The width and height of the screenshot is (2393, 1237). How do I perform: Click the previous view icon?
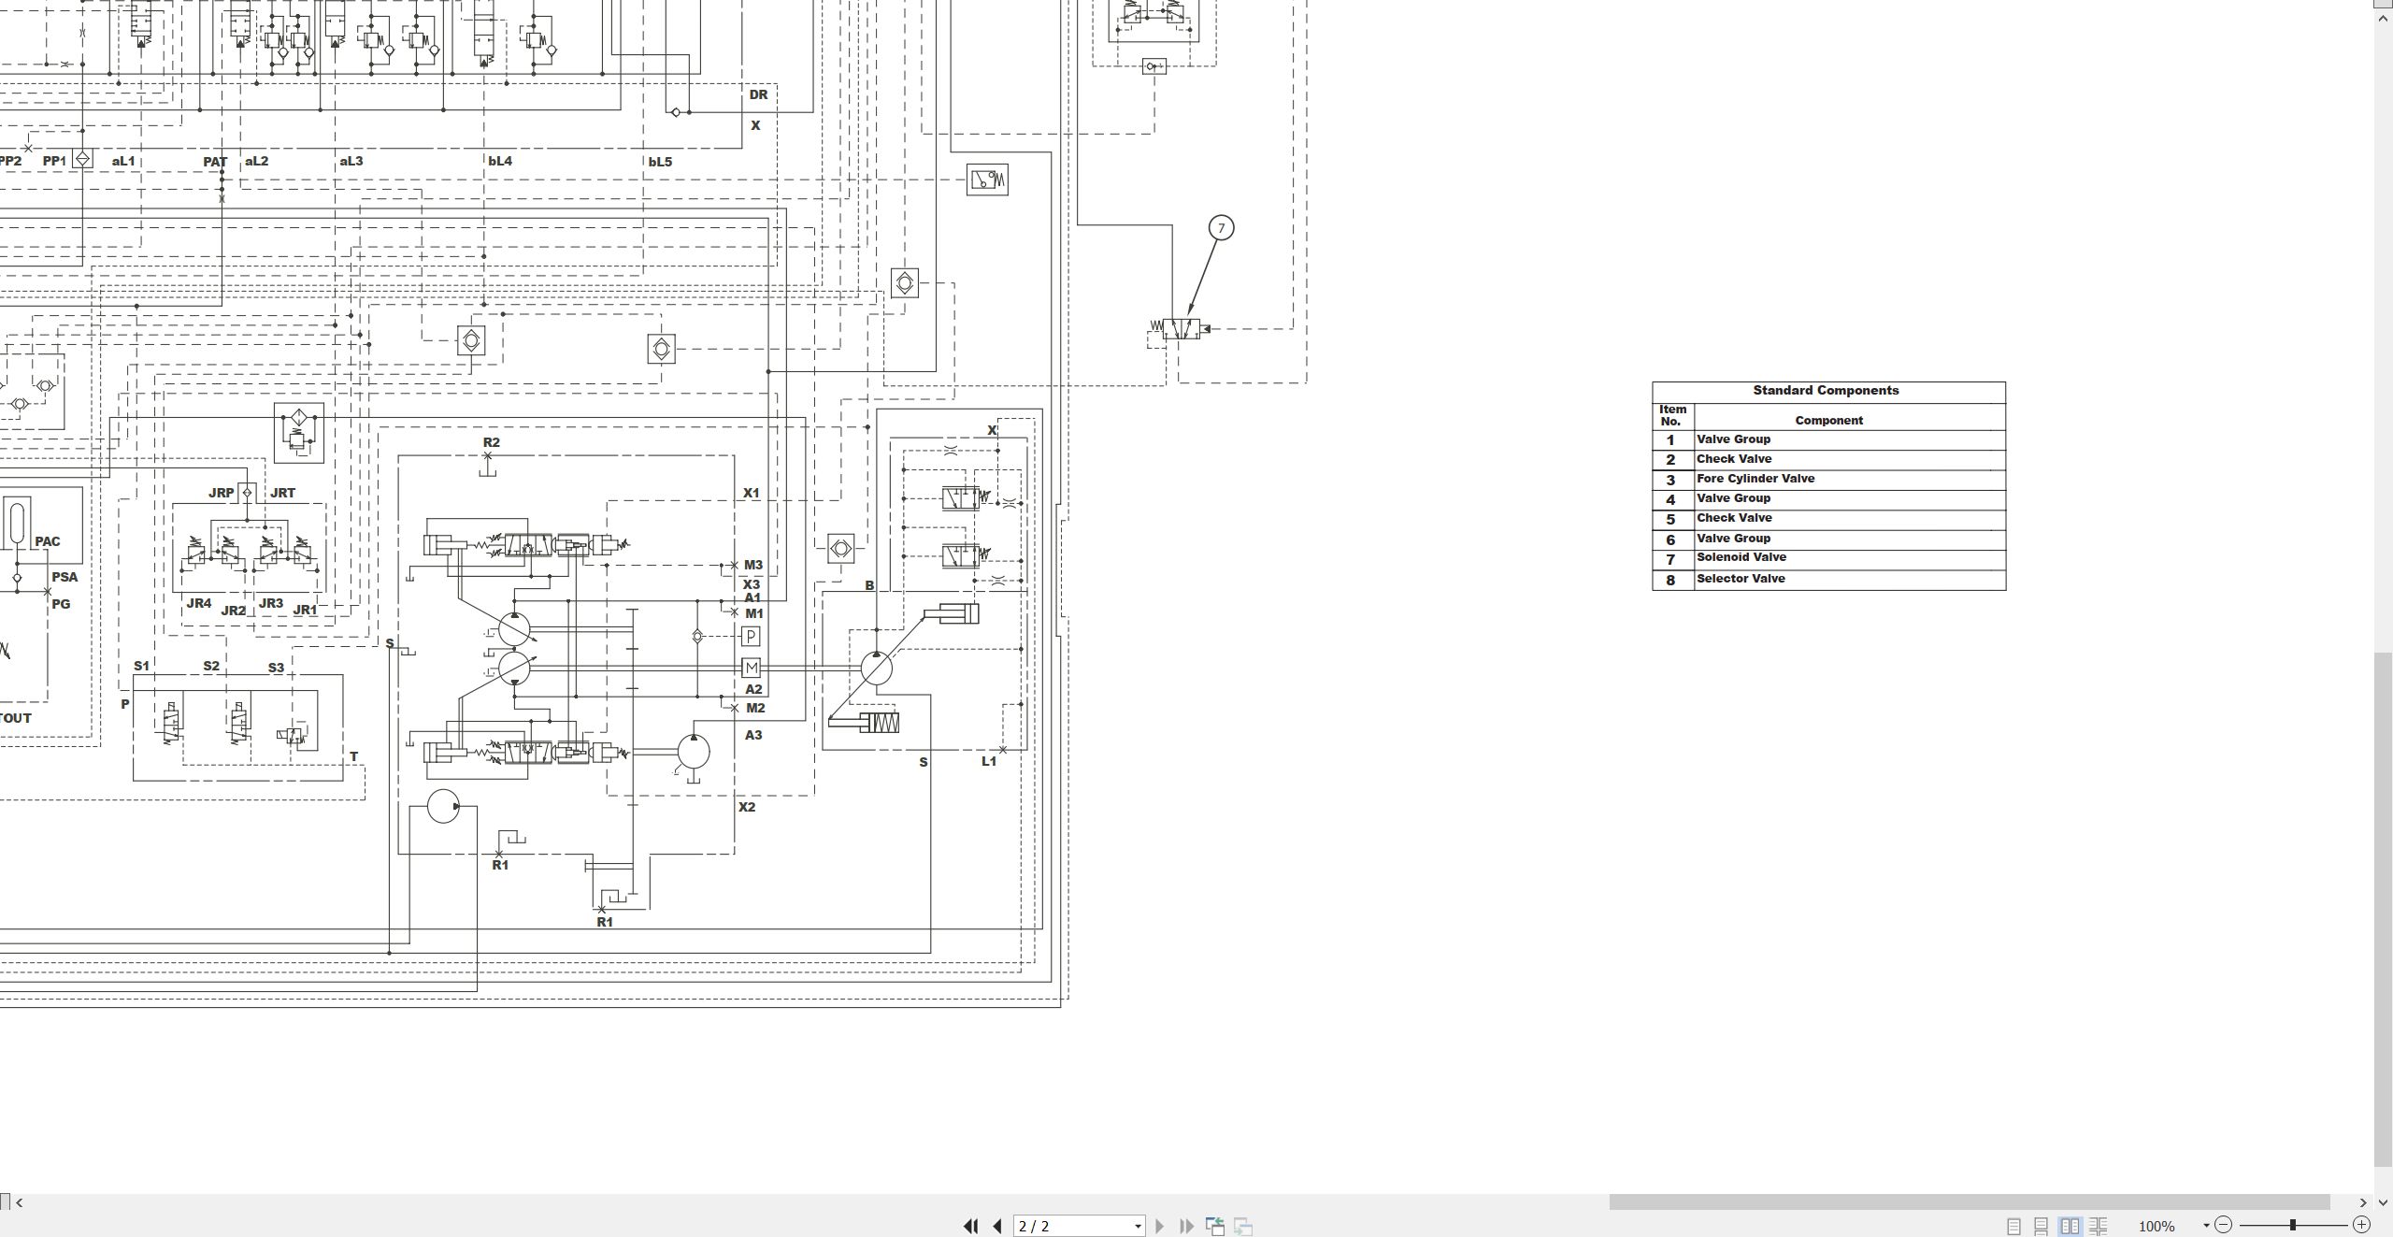[1215, 1226]
